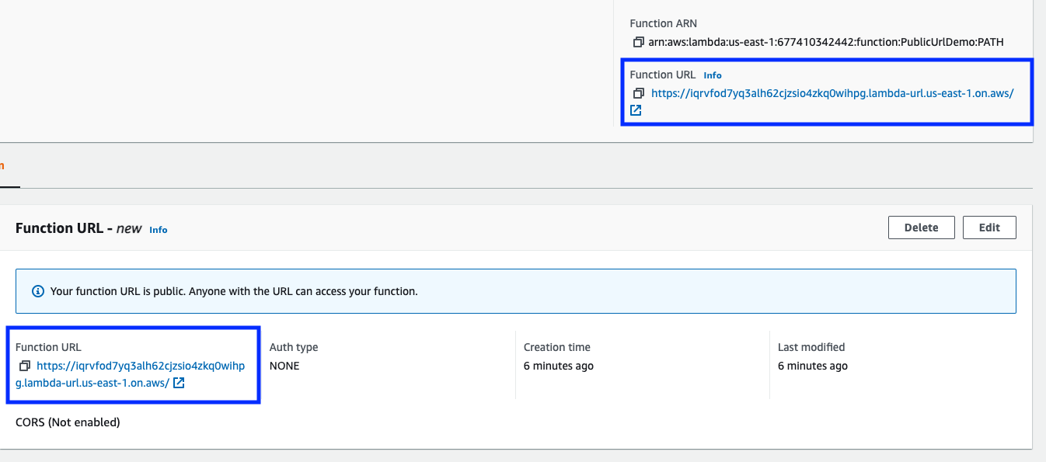Click the Auth type value NONE
Viewport: 1046px width, 462px height.
[x=284, y=366]
